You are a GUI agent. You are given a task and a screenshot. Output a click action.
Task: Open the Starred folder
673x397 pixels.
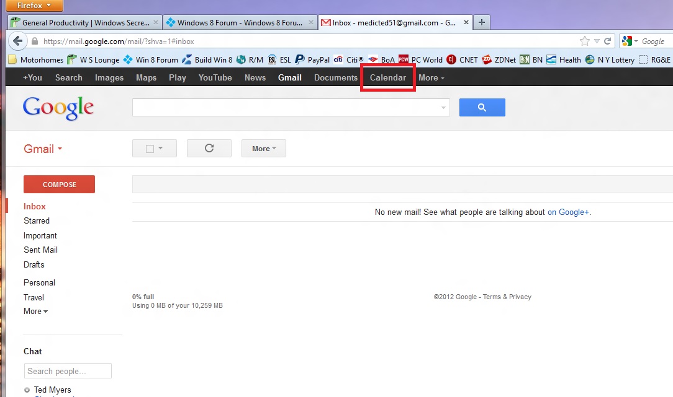pos(37,220)
